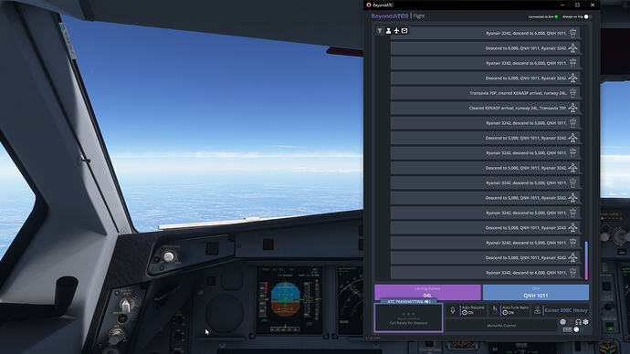Toggle the envelope message filter icon
The width and height of the screenshot is (630, 354).
[404, 31]
